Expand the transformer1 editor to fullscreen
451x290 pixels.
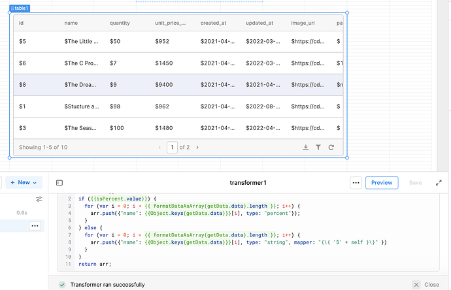[439, 183]
